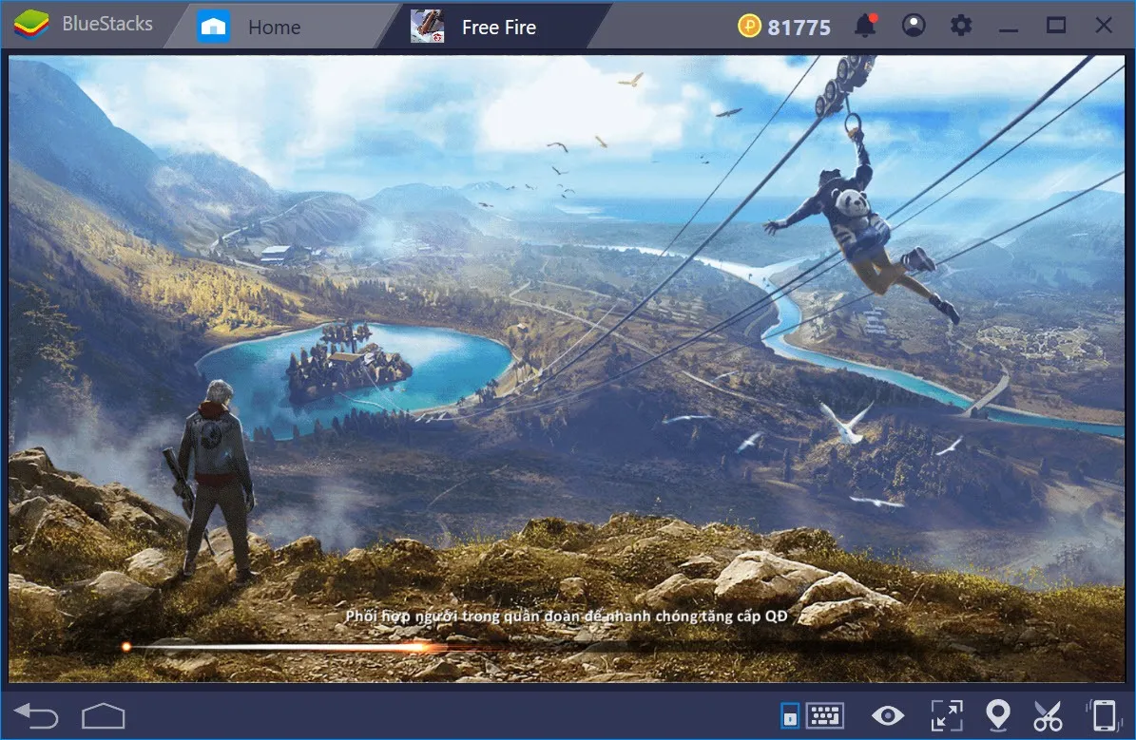The image size is (1136, 740).
Task: Open the BlueStacks points balance 81775
Action: pyautogui.click(x=783, y=26)
